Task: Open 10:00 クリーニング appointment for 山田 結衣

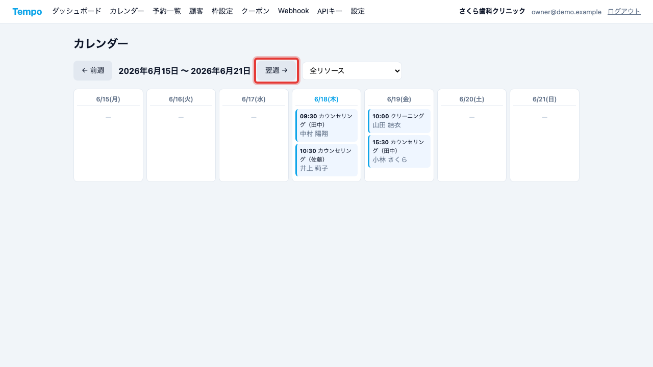Action: coord(399,121)
